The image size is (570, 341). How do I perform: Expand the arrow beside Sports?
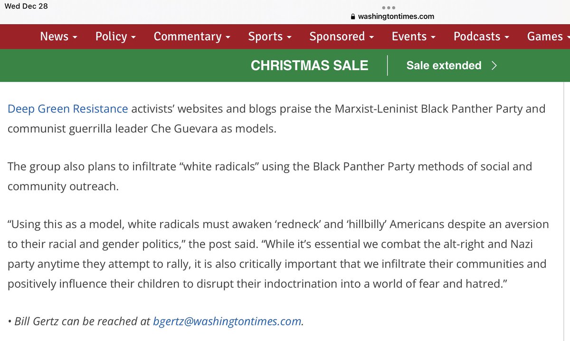(289, 37)
